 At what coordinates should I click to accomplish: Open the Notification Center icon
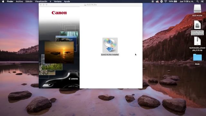[x=202, y=1]
